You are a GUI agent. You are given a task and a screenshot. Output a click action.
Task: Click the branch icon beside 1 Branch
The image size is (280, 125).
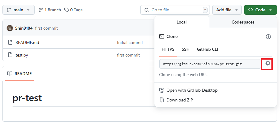pyautogui.click(x=41, y=10)
